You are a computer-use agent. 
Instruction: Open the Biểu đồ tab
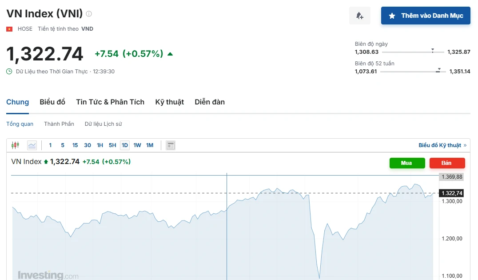[x=52, y=102]
